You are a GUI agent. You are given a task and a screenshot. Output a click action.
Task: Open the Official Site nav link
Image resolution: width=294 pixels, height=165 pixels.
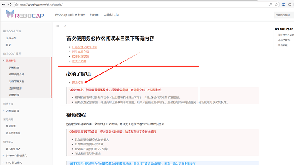[112, 14]
